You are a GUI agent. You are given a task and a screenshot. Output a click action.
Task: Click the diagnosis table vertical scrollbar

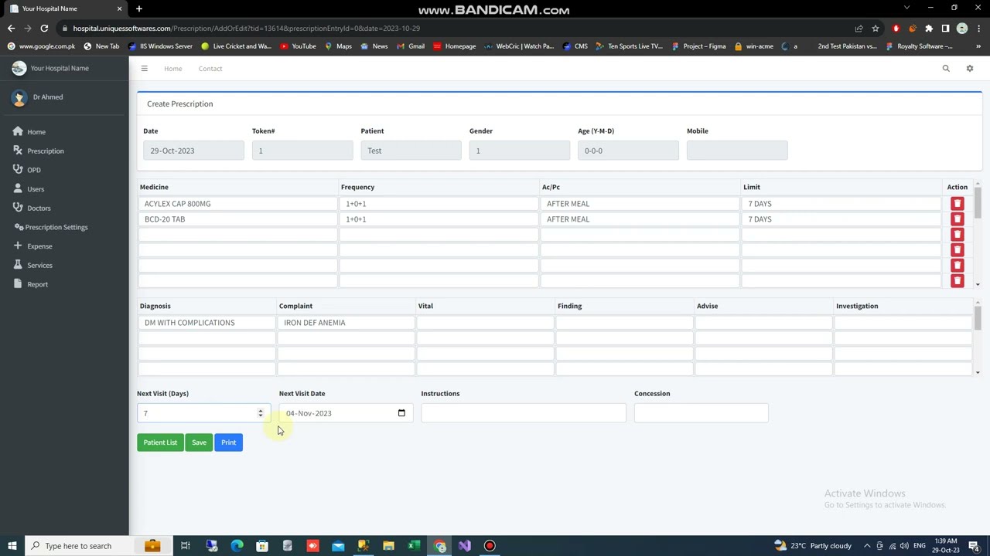pyautogui.click(x=978, y=318)
